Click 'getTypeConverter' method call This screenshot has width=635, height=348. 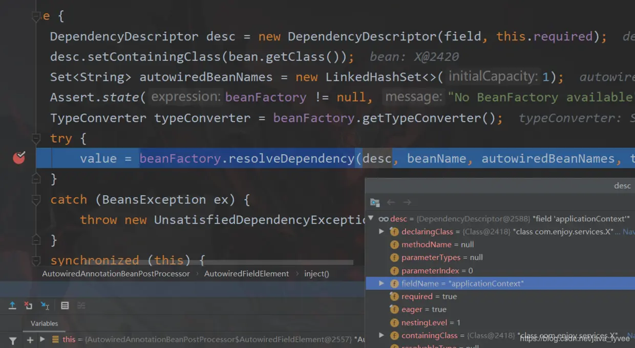tap(421, 118)
